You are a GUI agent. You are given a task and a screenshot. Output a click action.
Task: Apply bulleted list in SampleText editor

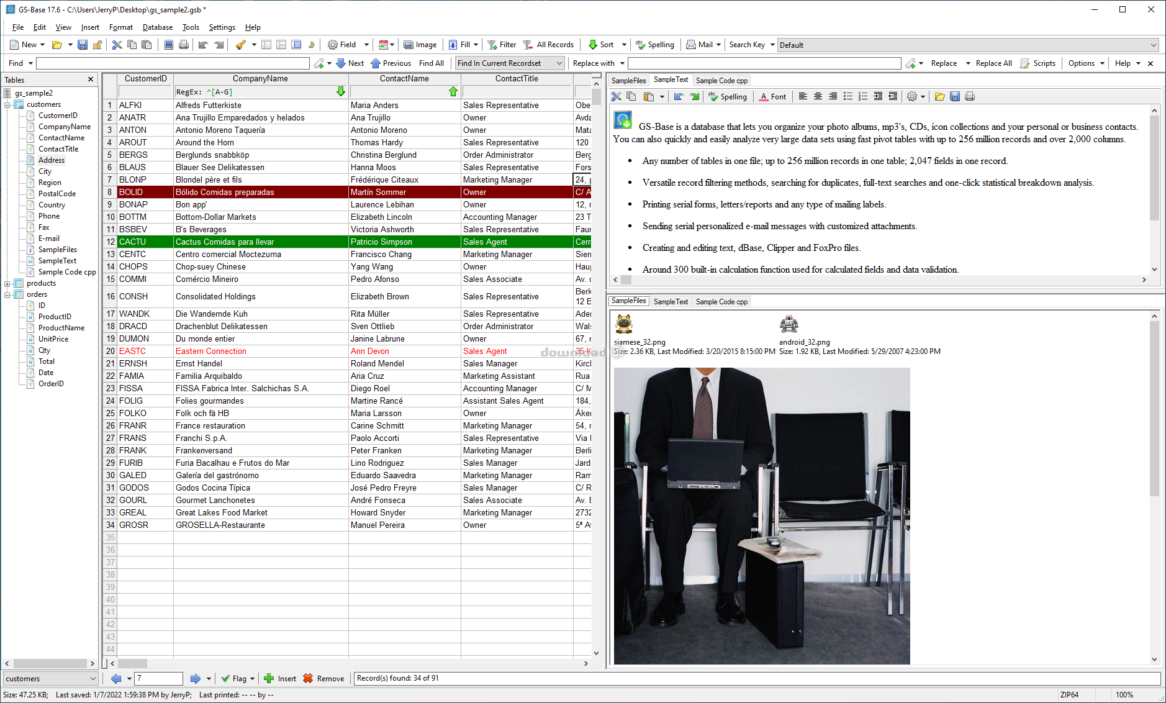point(847,96)
